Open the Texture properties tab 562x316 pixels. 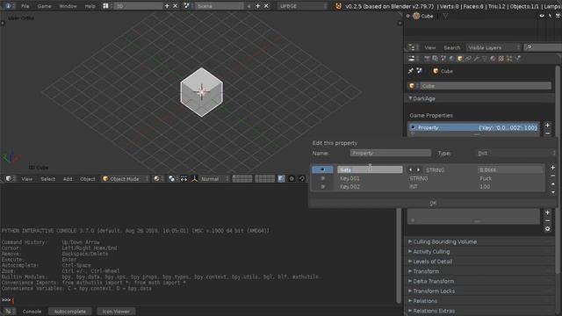point(501,59)
